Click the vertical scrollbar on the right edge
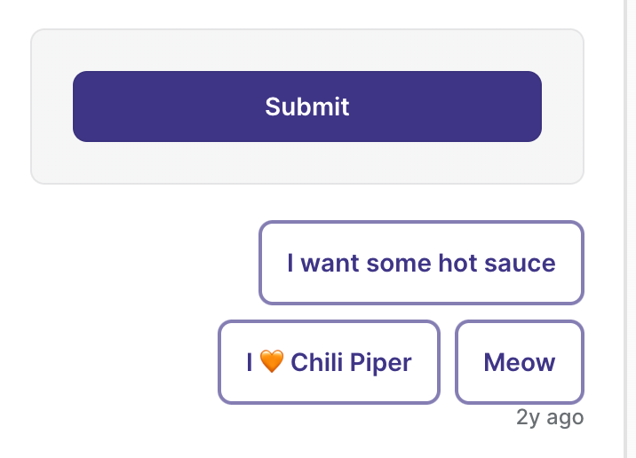This screenshot has height=458, width=636. click(630, 229)
